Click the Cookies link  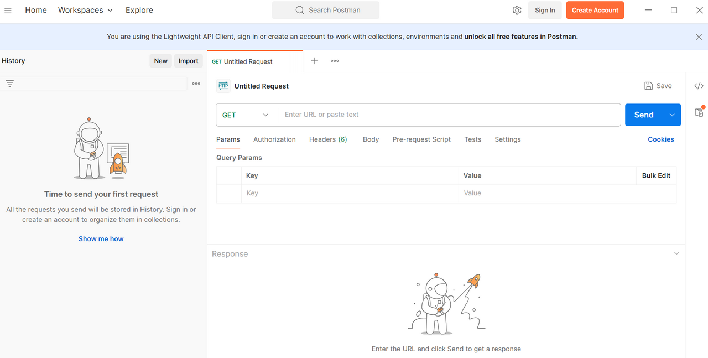(x=660, y=139)
